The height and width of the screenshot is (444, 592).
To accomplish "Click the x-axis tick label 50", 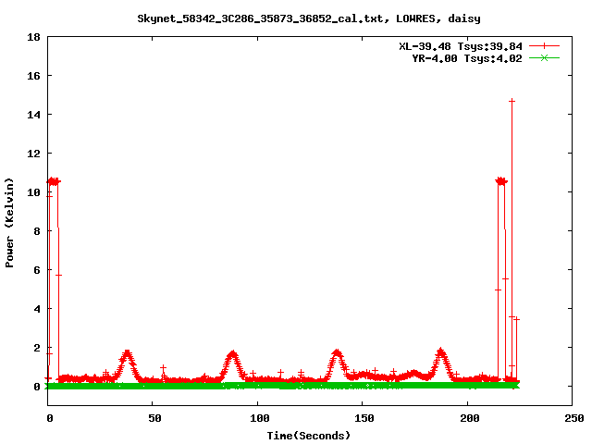I will [x=154, y=418].
